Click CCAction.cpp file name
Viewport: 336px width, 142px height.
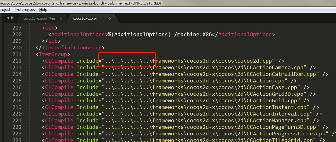pyautogui.click(x=265, y=81)
